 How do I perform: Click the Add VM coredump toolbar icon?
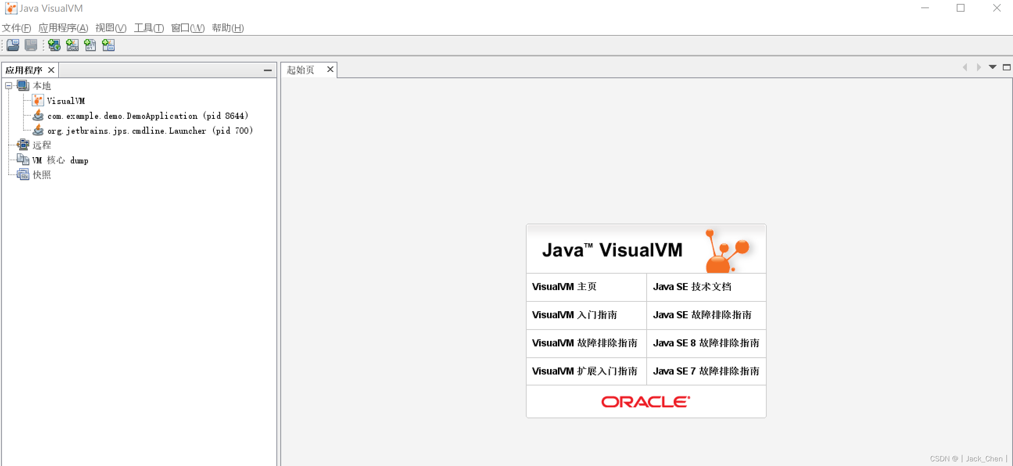coord(90,45)
